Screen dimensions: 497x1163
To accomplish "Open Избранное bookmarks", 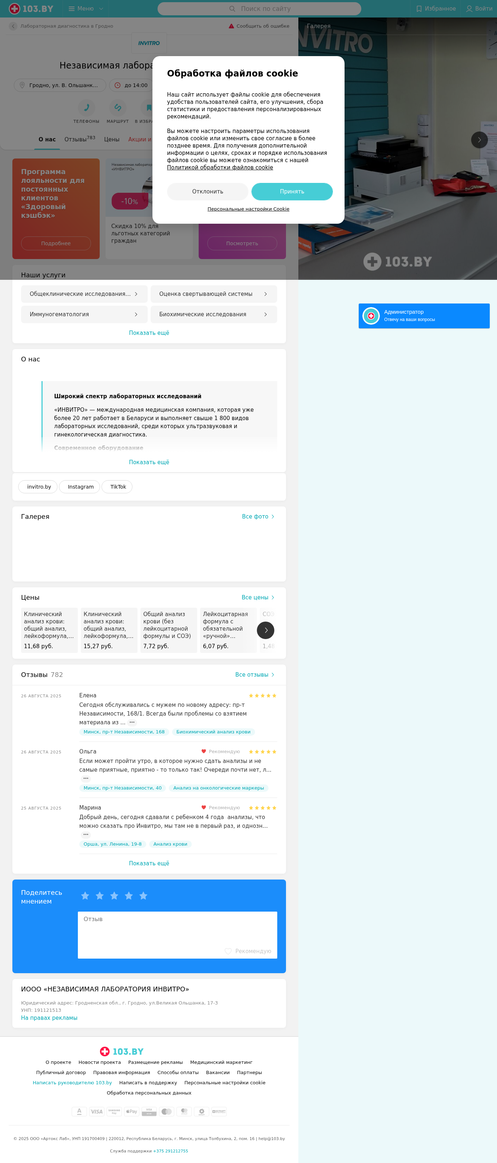I will [x=436, y=9].
